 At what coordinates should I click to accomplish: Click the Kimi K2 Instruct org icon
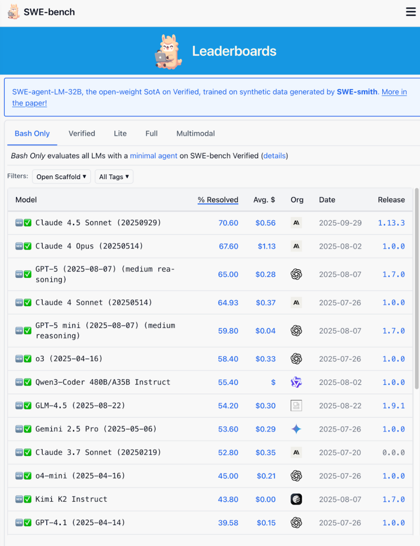(x=296, y=499)
